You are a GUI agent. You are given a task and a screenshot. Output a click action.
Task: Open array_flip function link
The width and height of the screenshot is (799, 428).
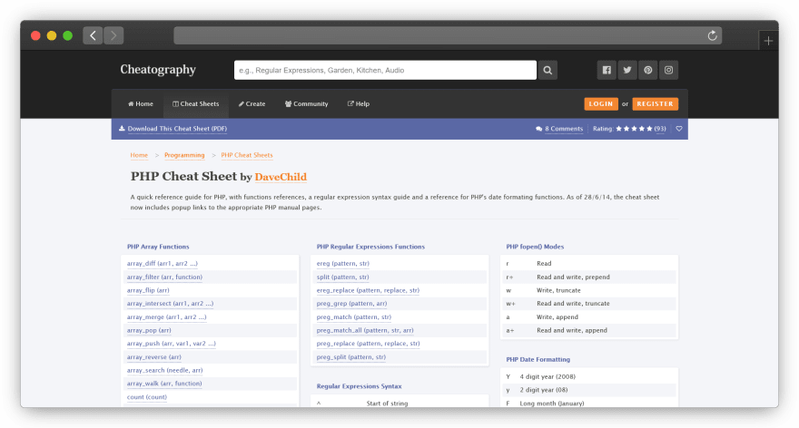point(148,290)
